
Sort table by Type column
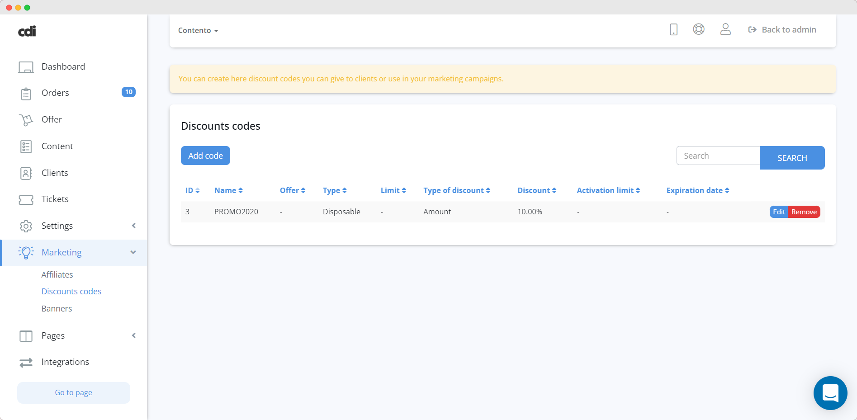point(335,190)
